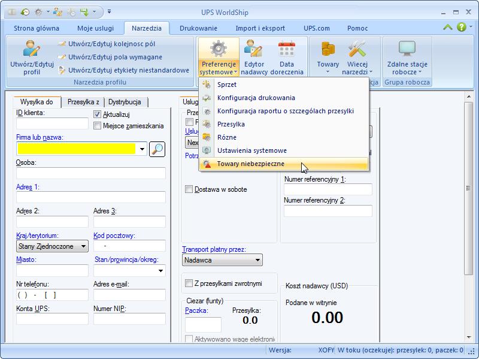This screenshot has width=479, height=359.
Task: Click Numer NIP input field
Action: (x=129, y=319)
